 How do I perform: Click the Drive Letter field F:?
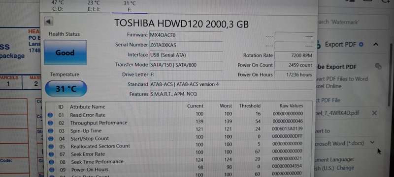(186, 75)
